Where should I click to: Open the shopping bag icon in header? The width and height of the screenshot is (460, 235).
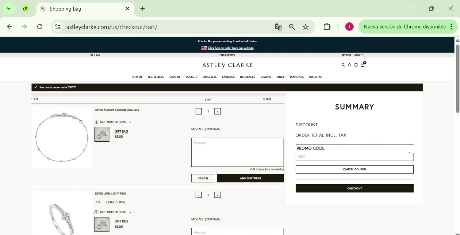pyautogui.click(x=363, y=65)
